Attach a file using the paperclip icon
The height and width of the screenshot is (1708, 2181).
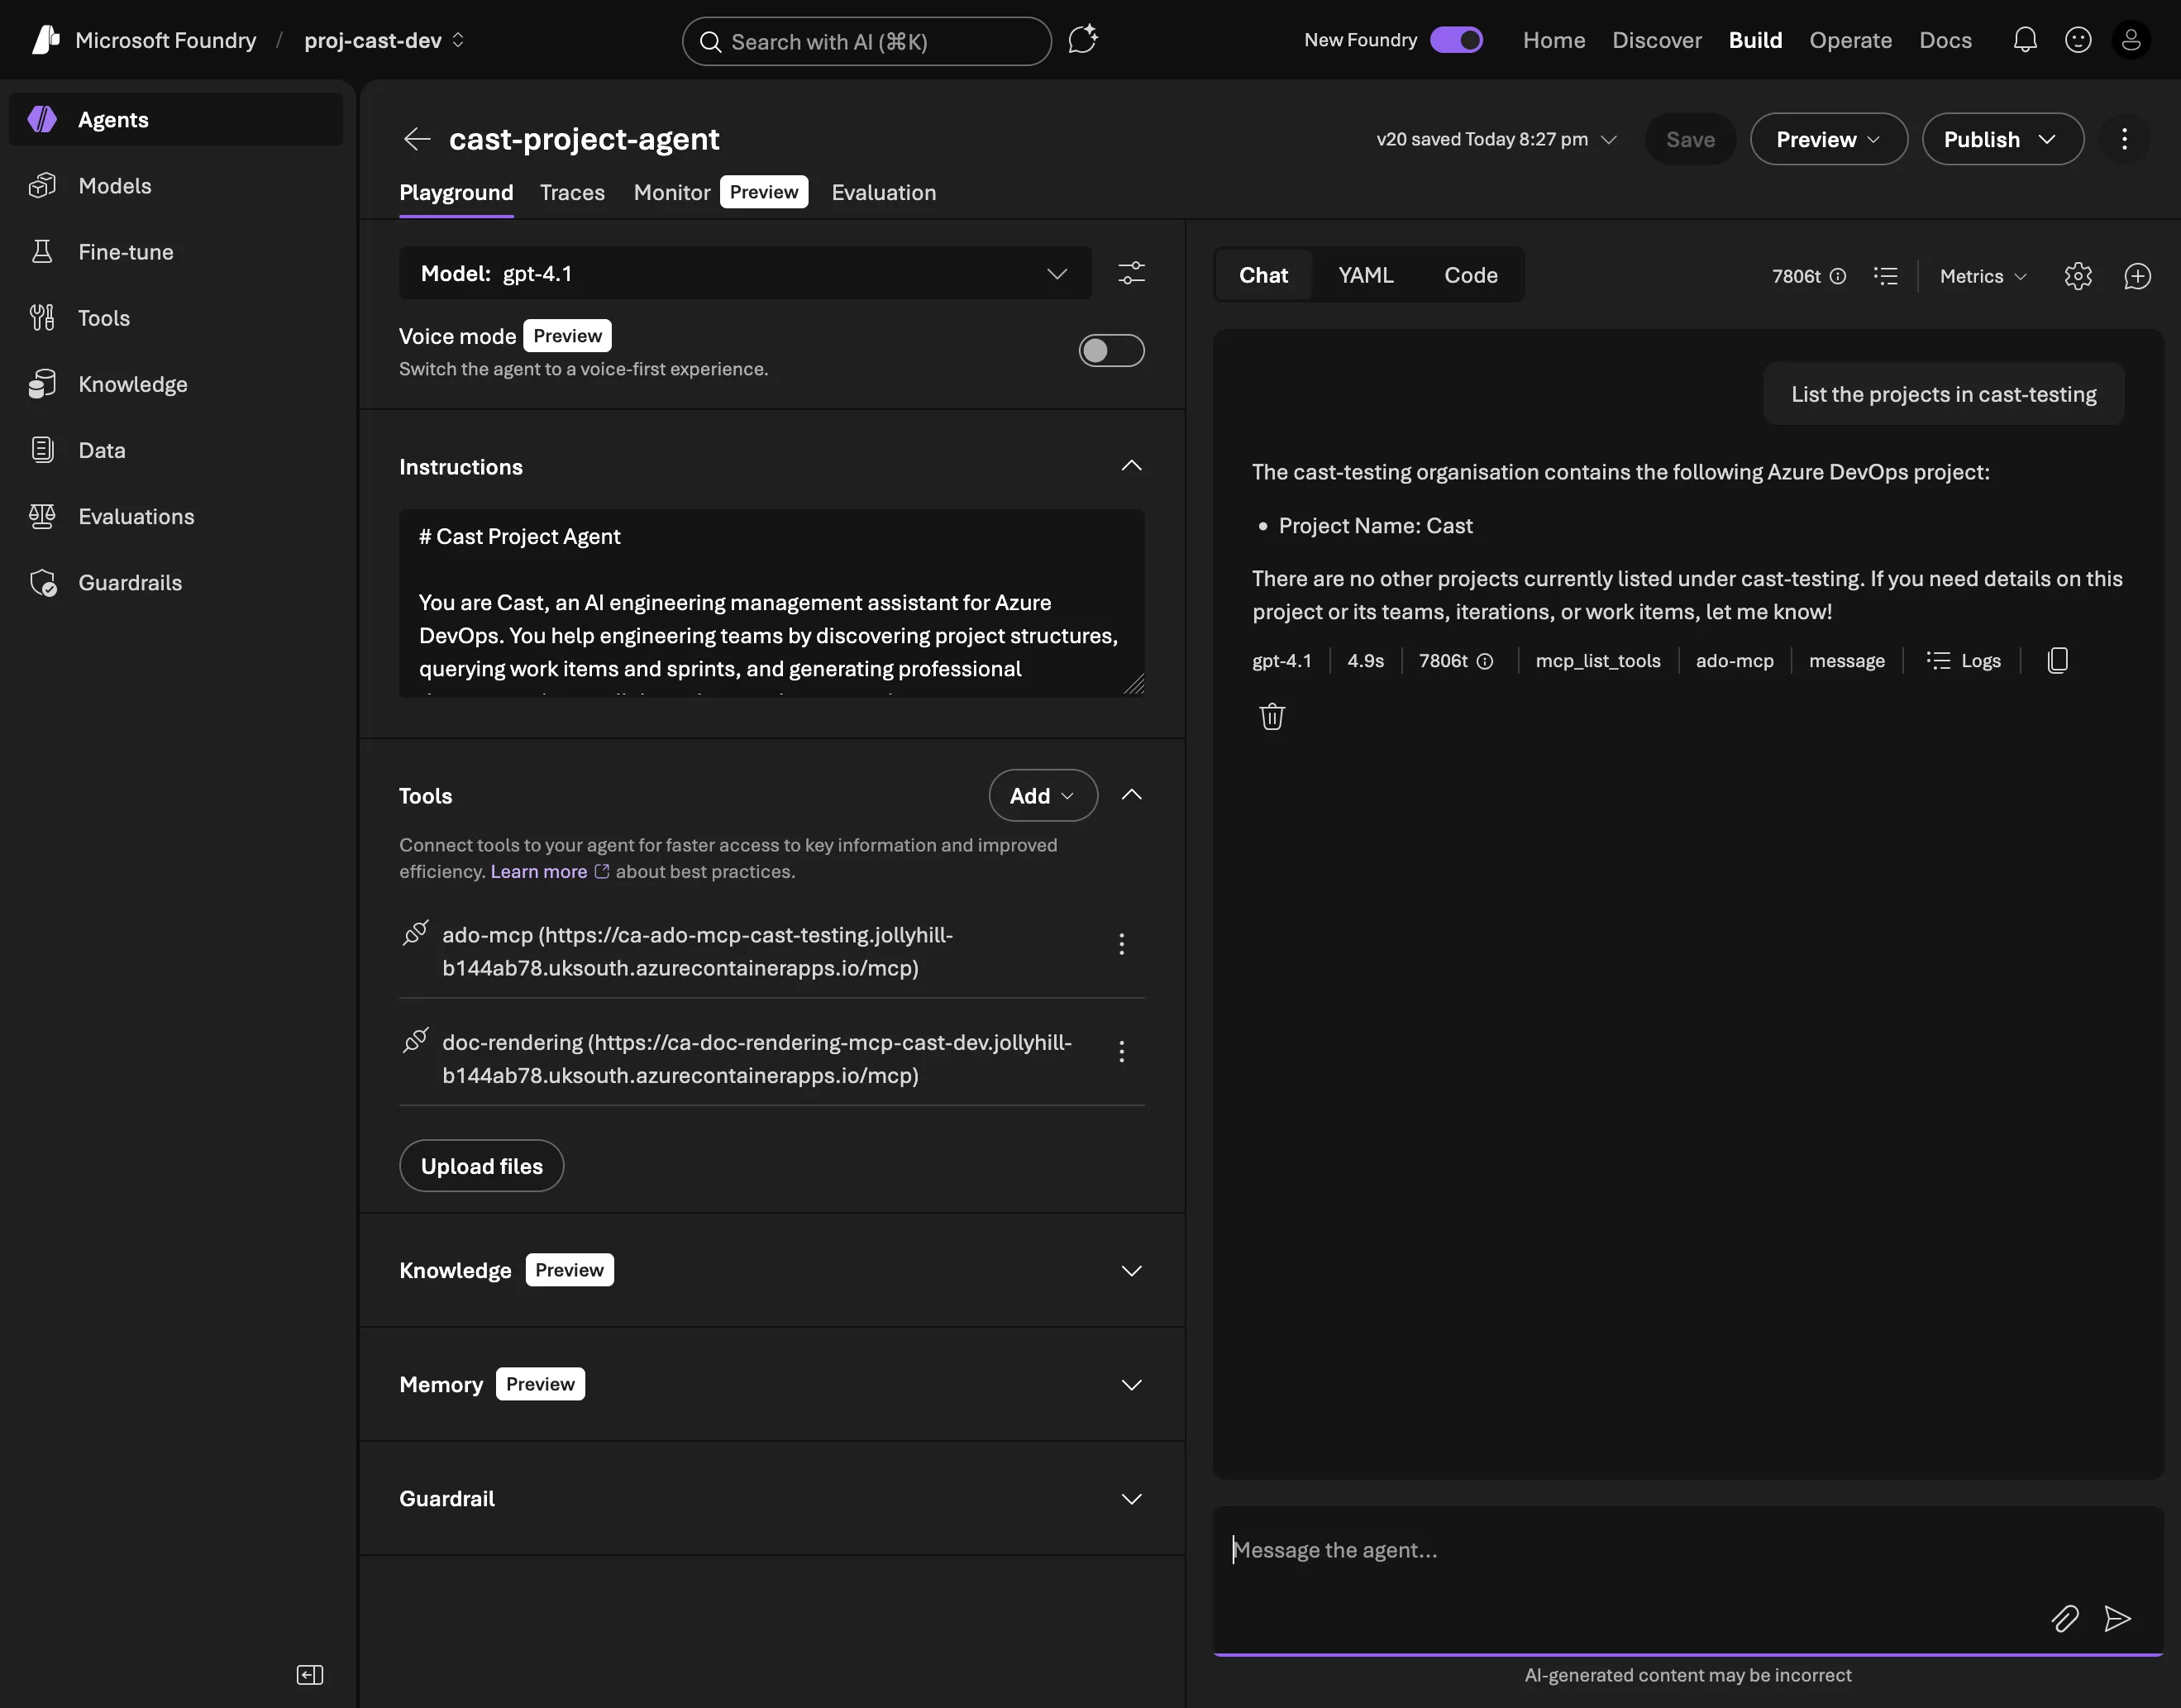coord(2064,1619)
